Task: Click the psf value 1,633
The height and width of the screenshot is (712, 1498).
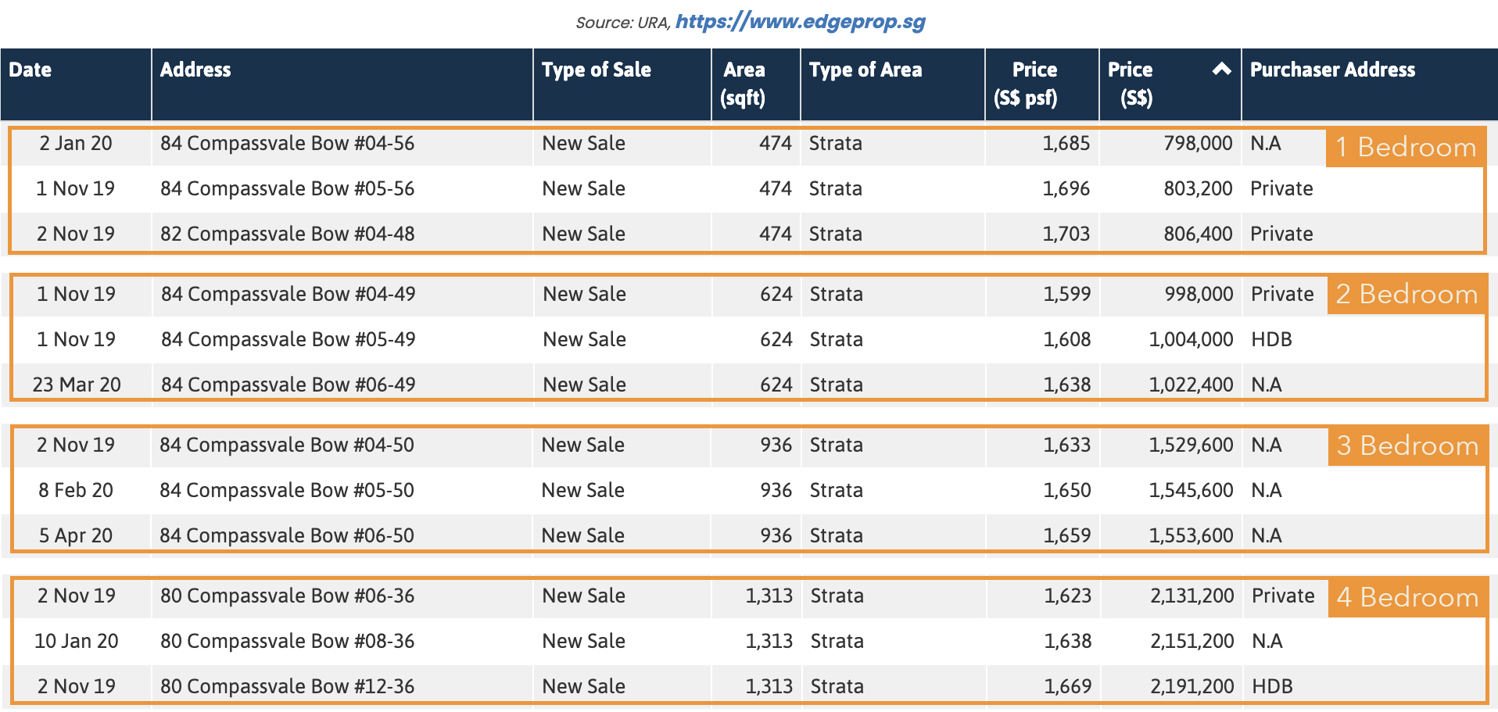Action: pos(1067,445)
